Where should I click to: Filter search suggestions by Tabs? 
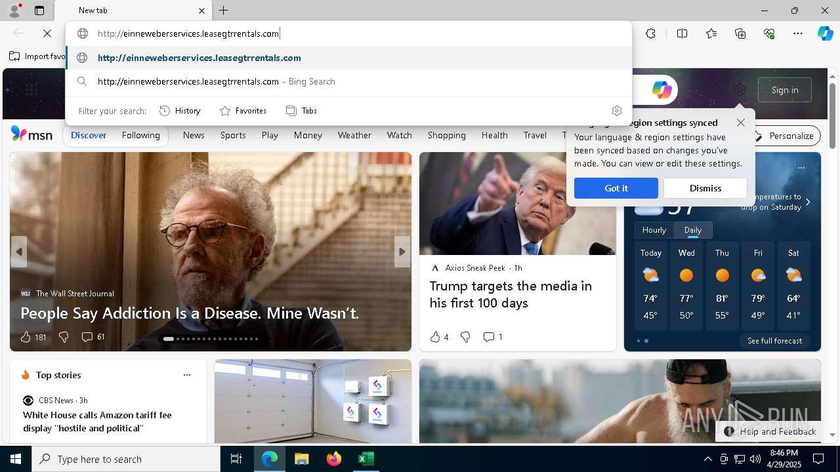click(301, 111)
